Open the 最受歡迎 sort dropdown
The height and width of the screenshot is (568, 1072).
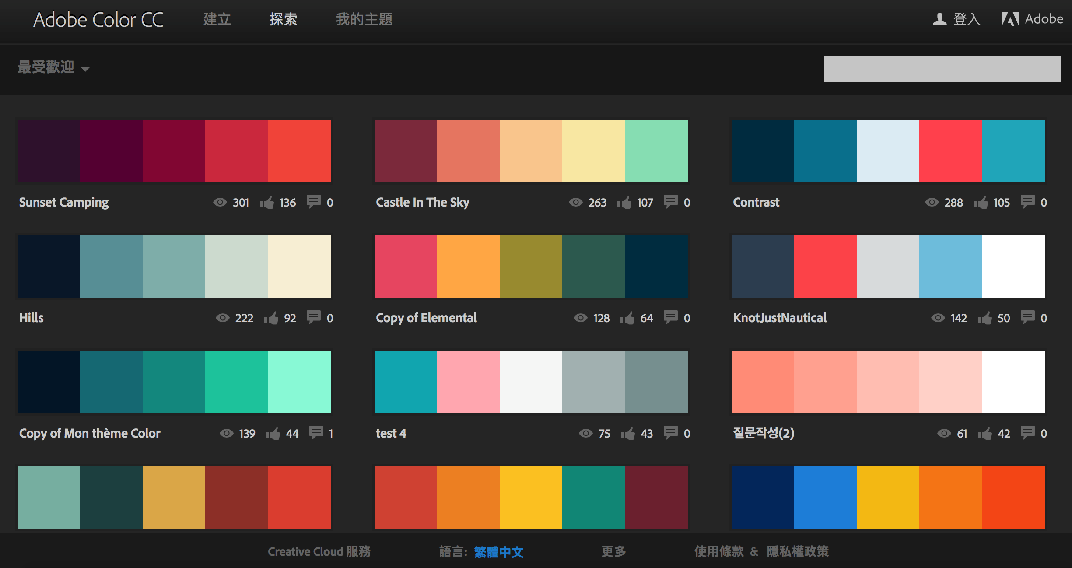point(53,67)
